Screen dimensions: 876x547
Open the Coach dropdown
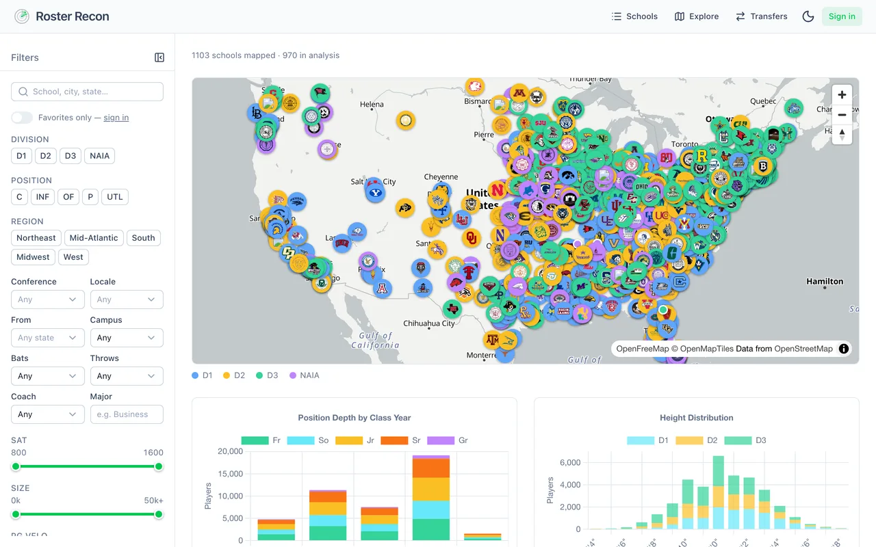coord(48,414)
